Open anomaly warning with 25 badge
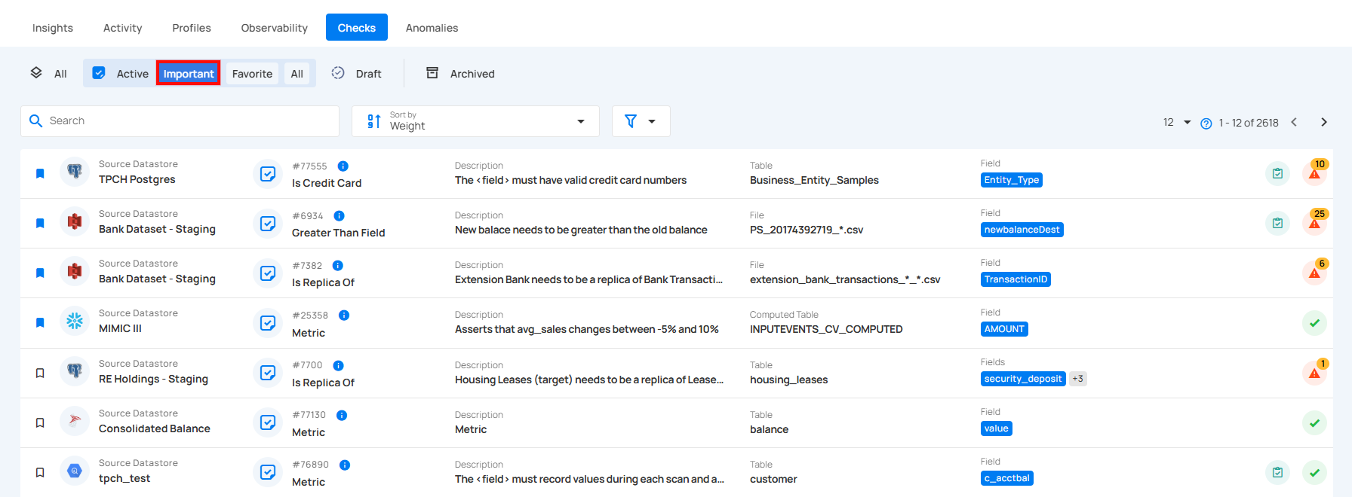The image size is (1352, 497). tap(1314, 223)
